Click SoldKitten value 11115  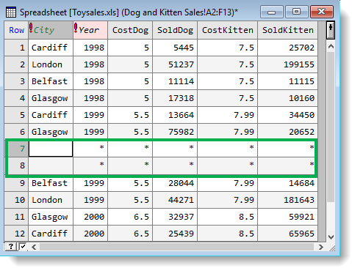pos(288,81)
